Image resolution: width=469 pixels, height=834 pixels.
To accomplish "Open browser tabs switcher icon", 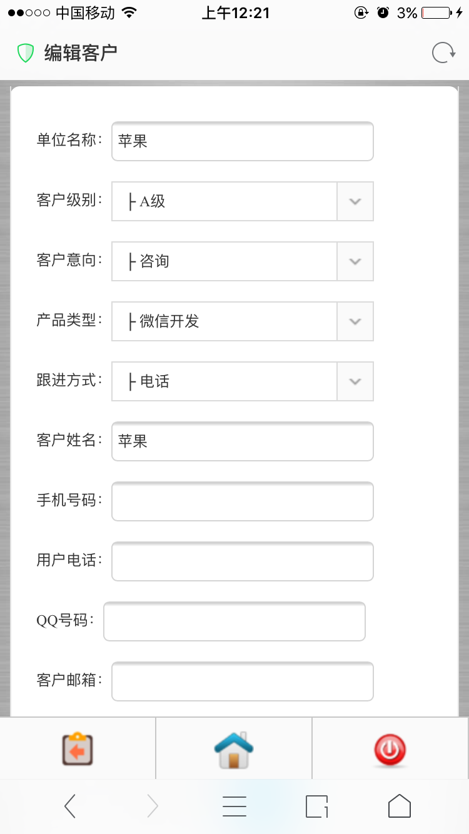I will (x=316, y=806).
